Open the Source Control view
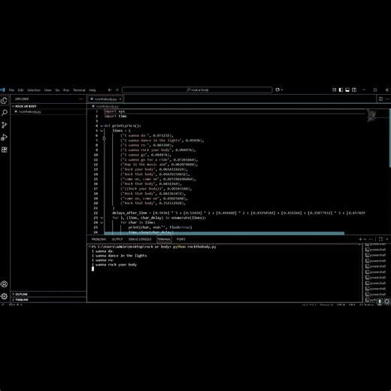Screen dimensions: 391x391 click(x=5, y=125)
